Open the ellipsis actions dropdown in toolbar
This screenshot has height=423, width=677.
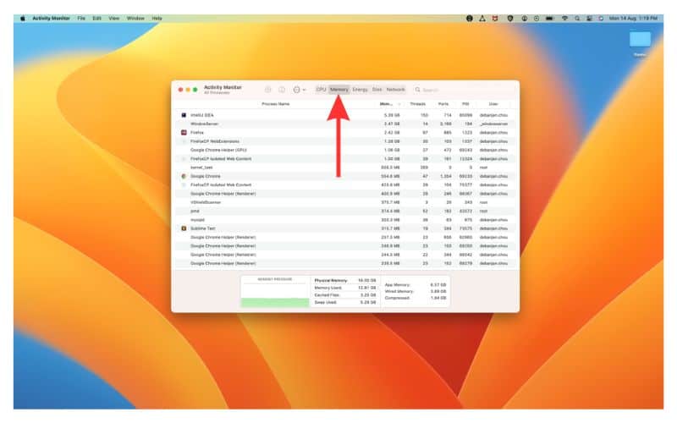(x=298, y=89)
